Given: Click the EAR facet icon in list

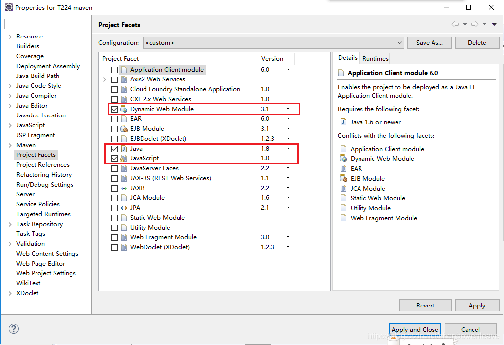Looking at the screenshot, I should point(124,119).
